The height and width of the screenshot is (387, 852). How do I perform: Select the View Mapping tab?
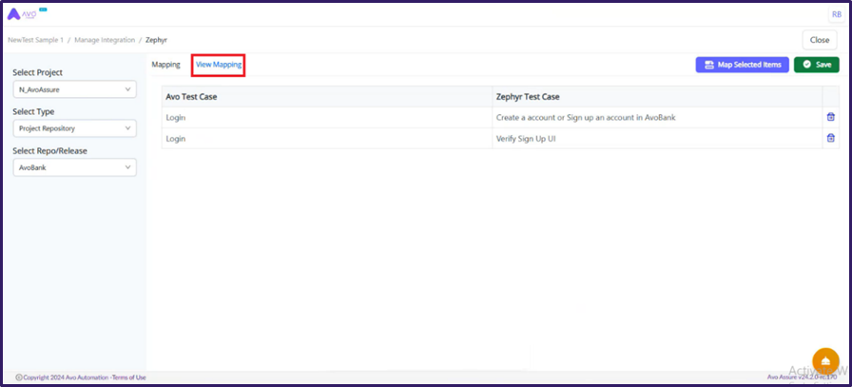pos(219,65)
